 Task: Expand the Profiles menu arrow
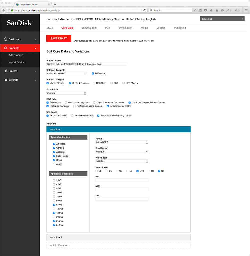pyautogui.click(x=35, y=71)
